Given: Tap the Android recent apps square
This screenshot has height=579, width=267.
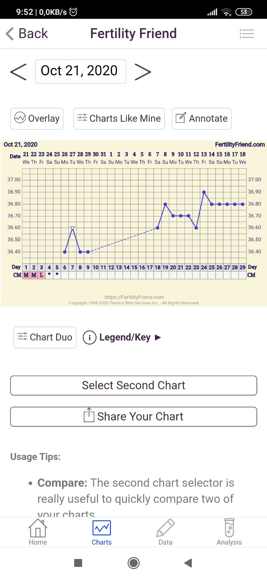Looking at the screenshot, I should coord(78,563).
